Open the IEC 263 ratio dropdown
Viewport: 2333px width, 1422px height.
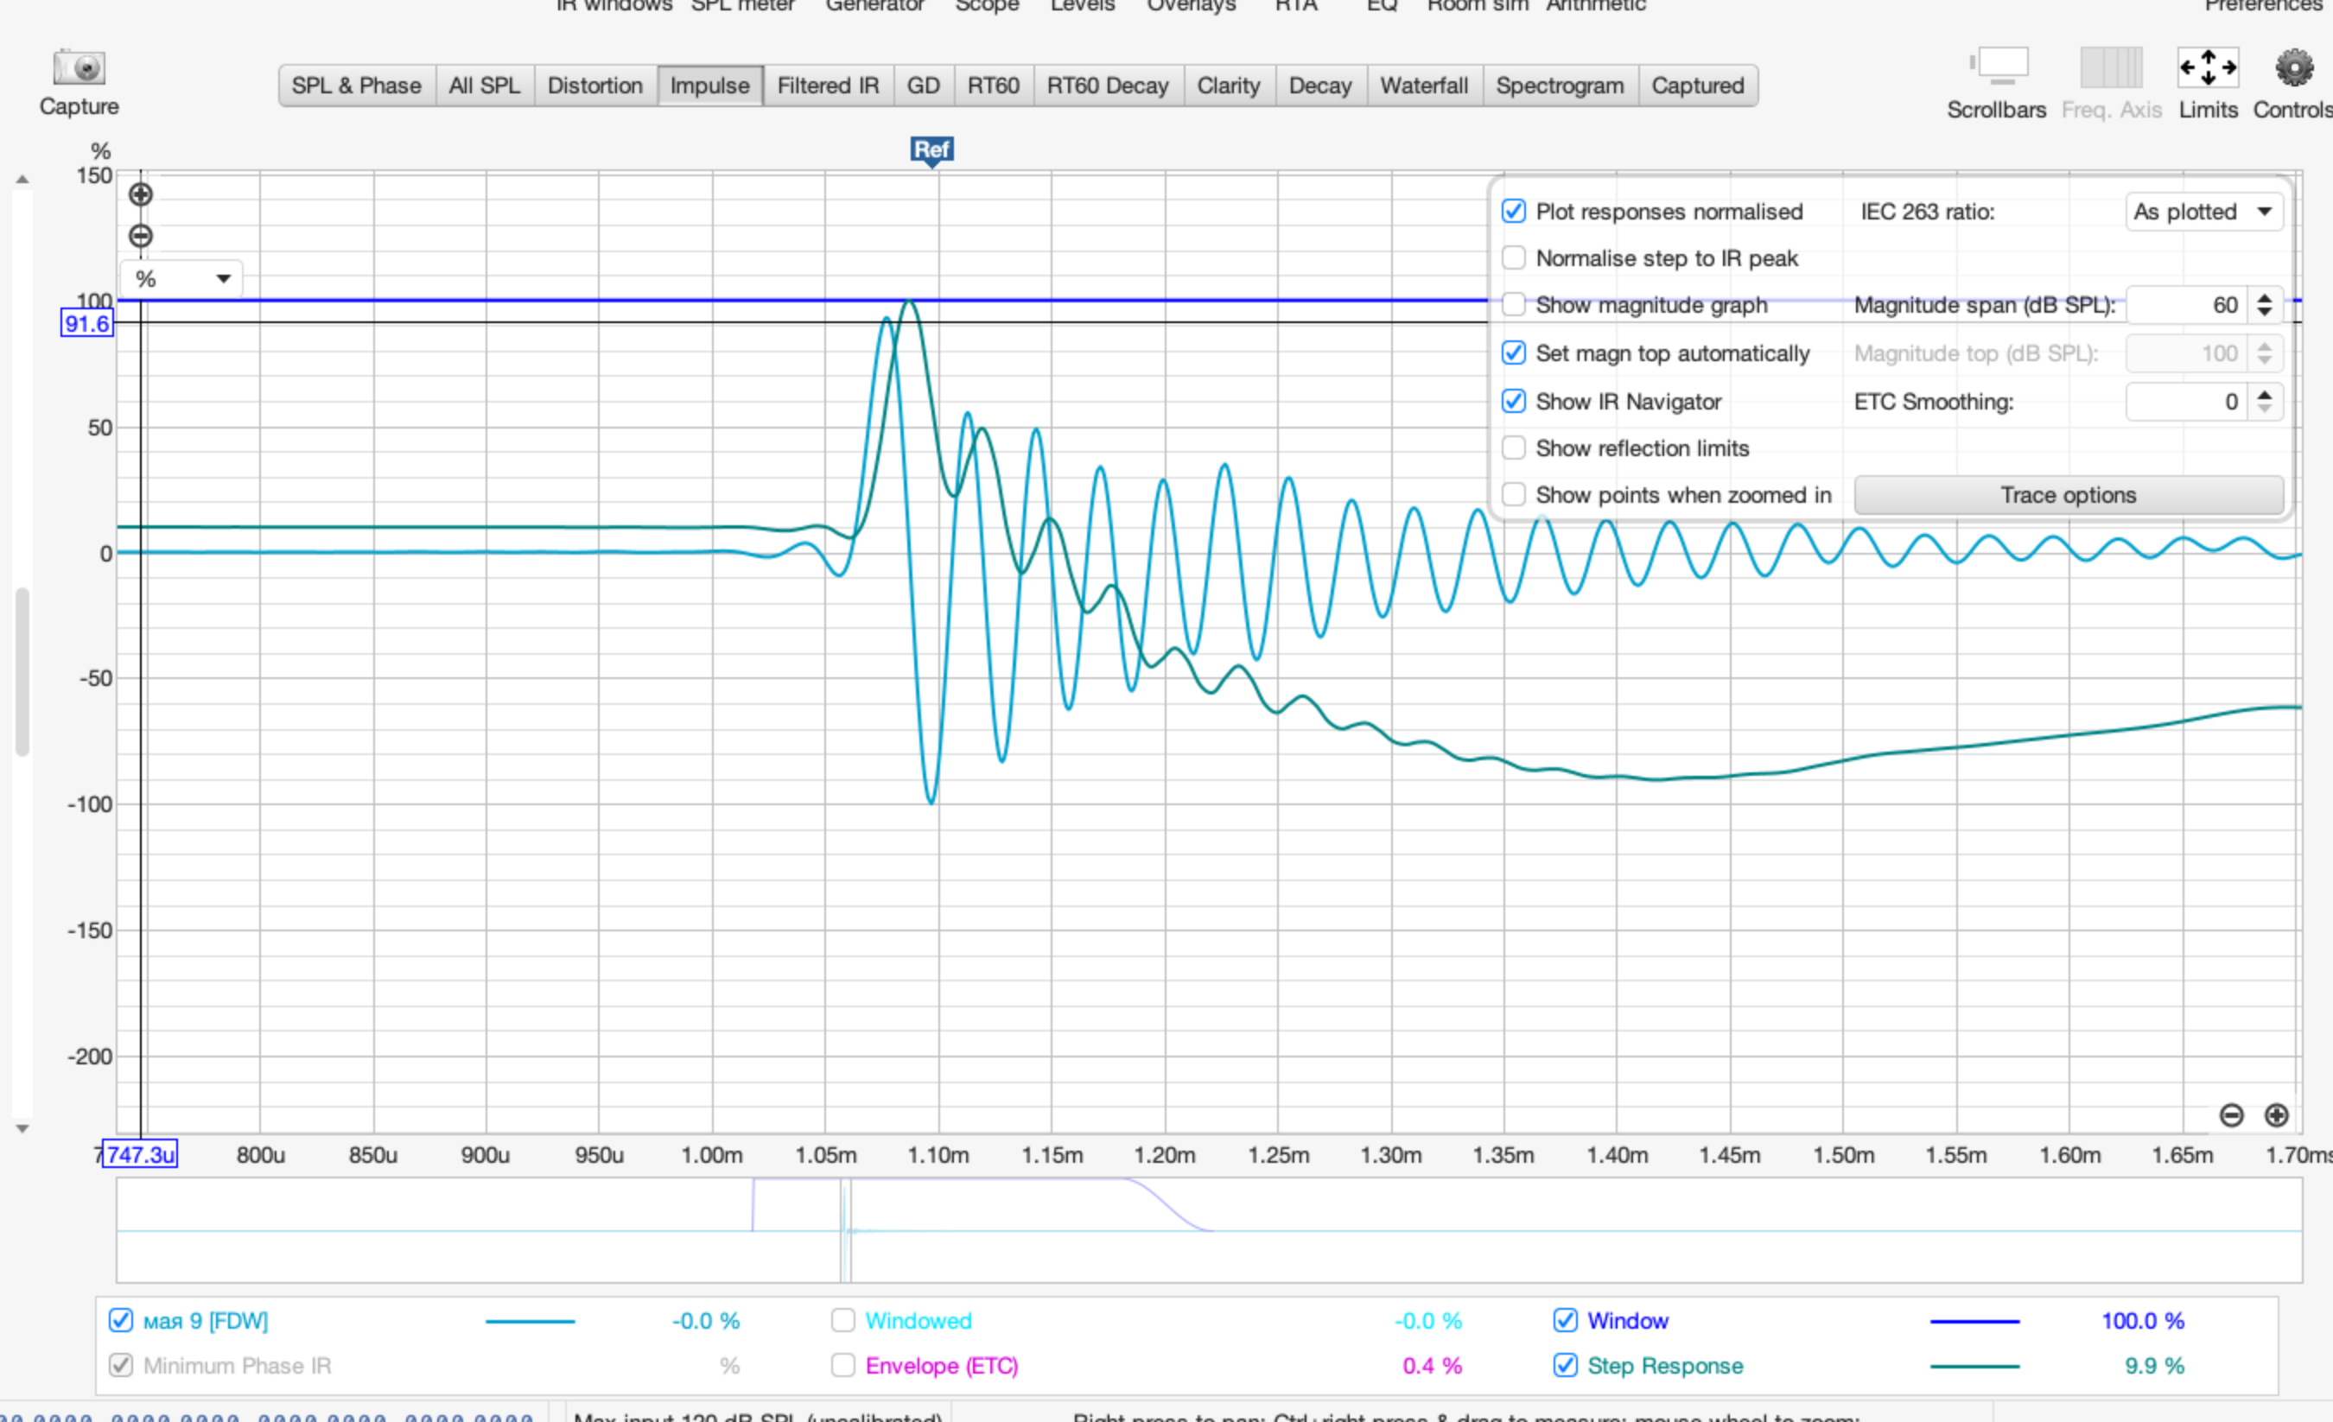coord(2203,211)
